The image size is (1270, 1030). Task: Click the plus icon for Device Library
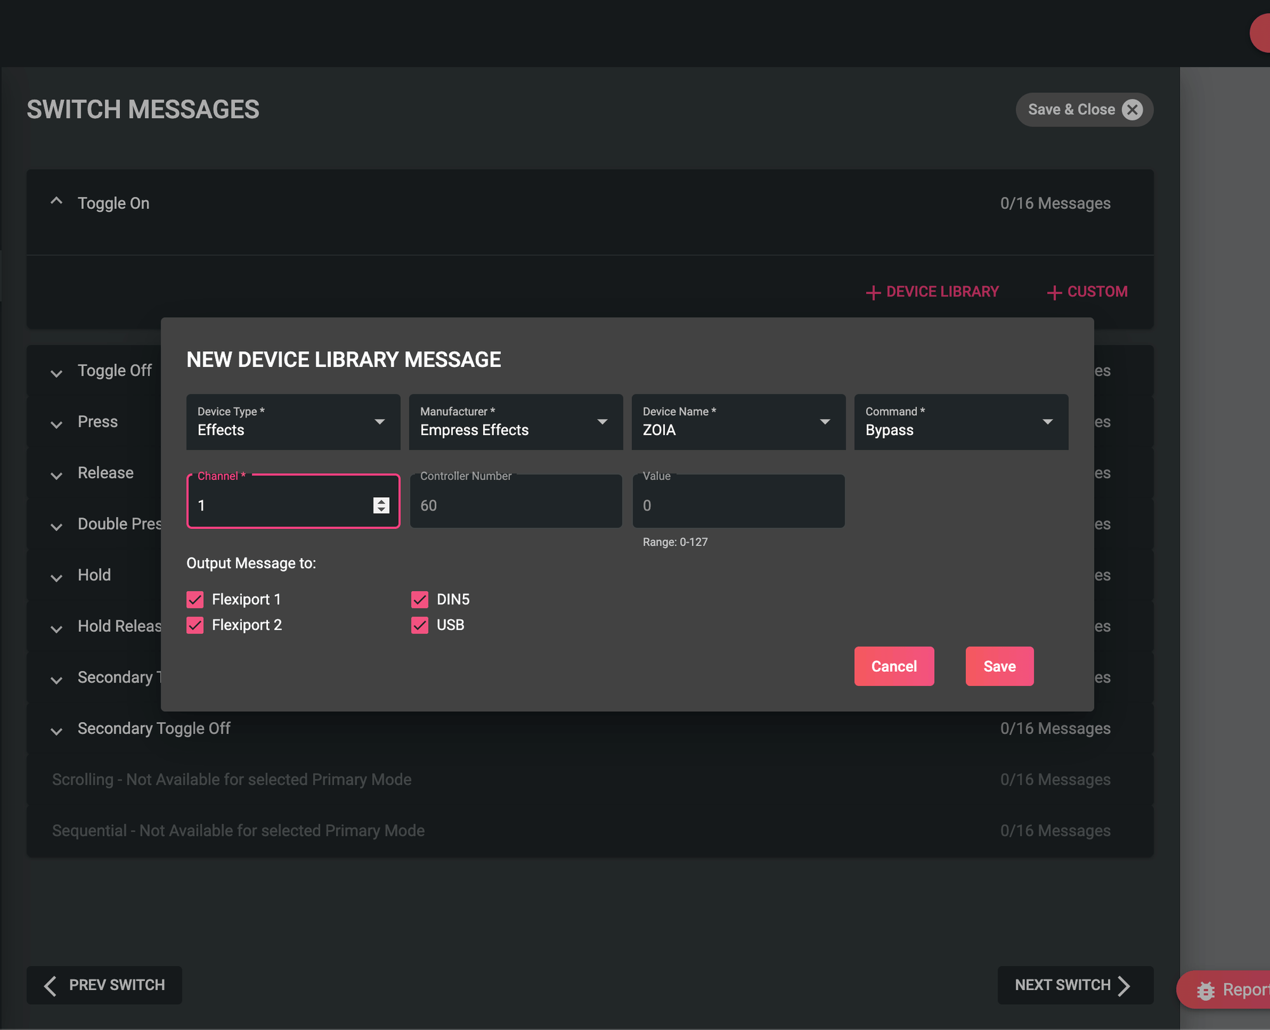click(873, 292)
